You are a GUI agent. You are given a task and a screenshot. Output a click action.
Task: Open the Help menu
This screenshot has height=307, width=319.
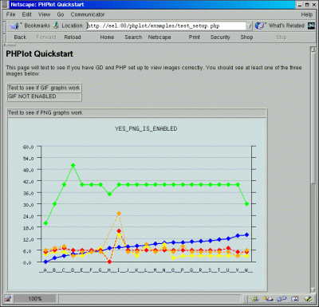pos(307,14)
